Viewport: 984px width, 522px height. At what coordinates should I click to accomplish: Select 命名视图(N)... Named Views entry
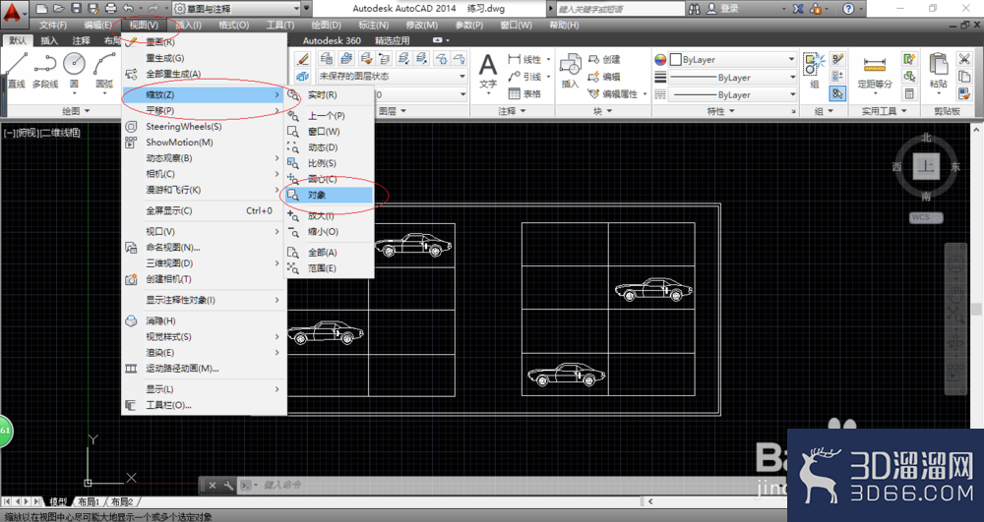[204, 247]
